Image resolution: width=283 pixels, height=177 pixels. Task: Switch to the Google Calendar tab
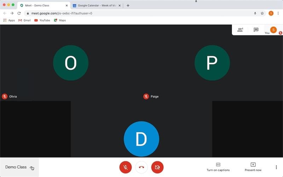[x=97, y=5]
